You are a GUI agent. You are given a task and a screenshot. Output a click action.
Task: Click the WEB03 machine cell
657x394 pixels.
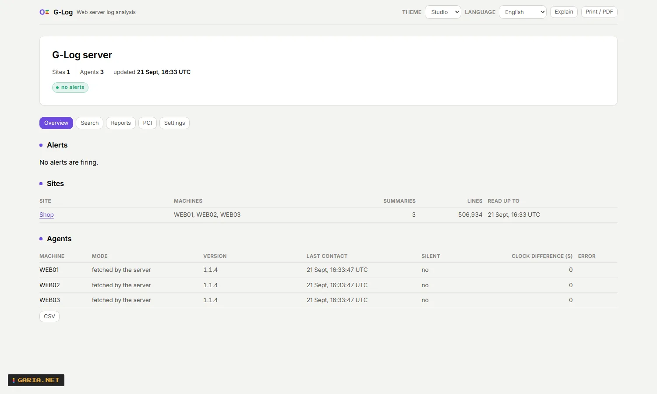coord(49,300)
